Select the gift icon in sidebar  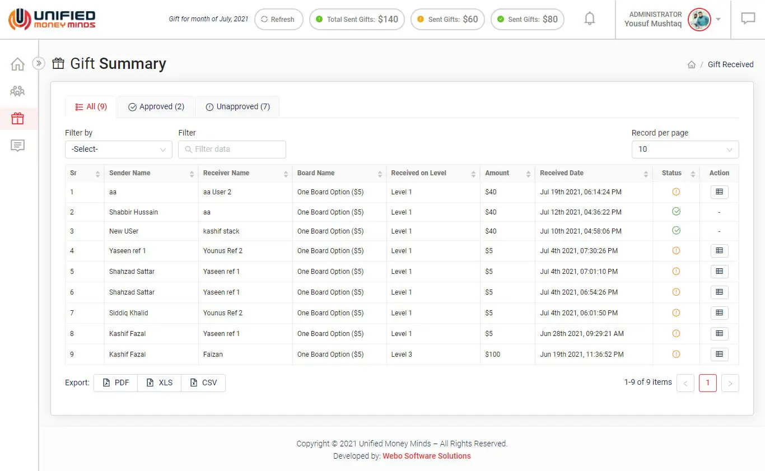point(18,118)
